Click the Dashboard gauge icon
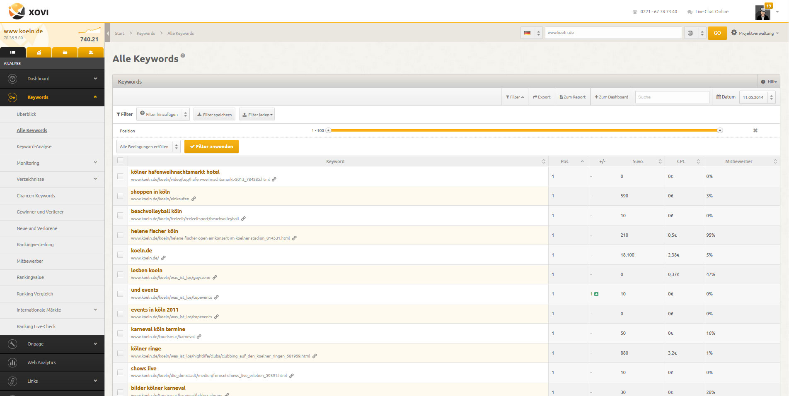789x396 pixels. tap(12, 79)
